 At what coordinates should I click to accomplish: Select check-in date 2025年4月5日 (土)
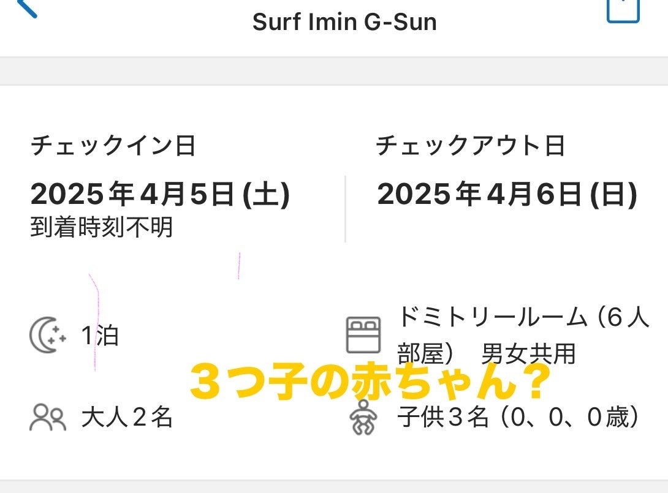[160, 195]
